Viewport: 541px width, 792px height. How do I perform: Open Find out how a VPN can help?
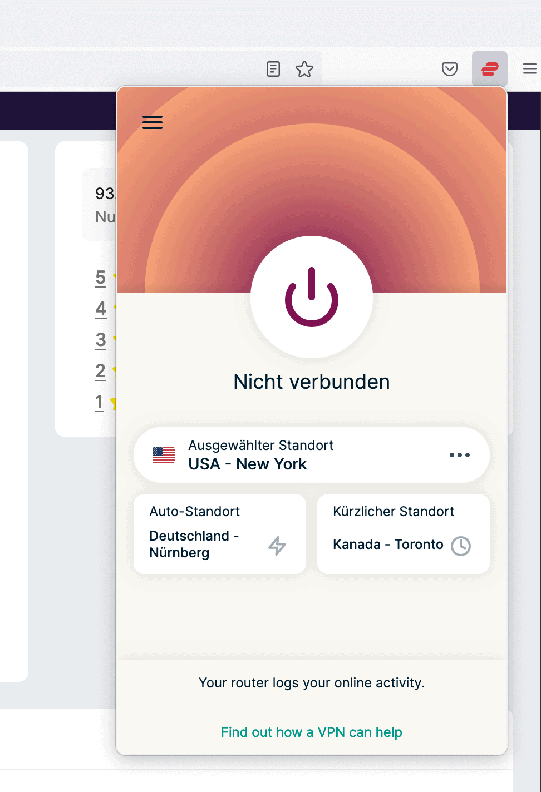click(312, 732)
